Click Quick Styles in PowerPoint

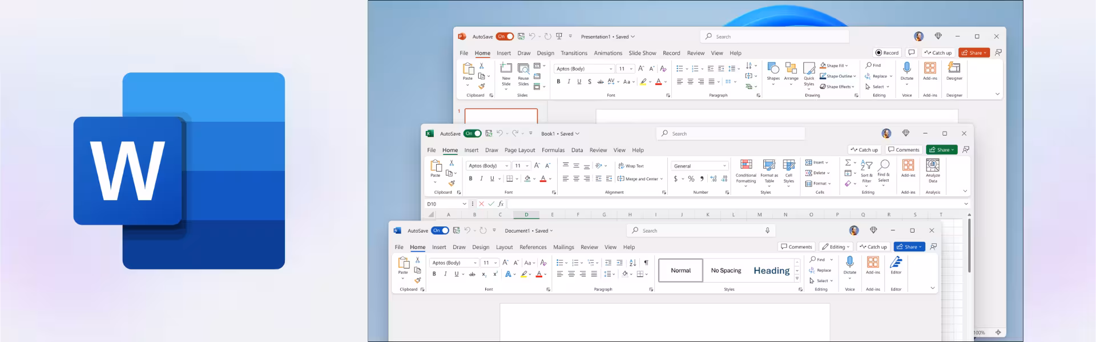[x=809, y=75]
